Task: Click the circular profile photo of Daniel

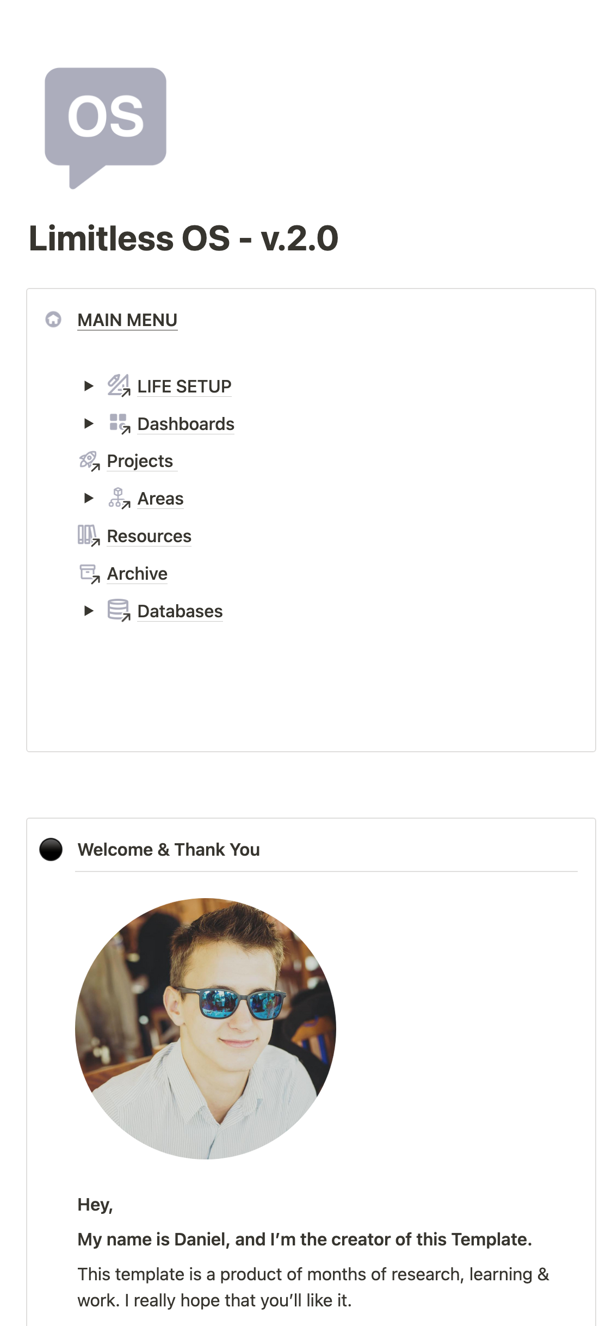Action: [206, 1028]
